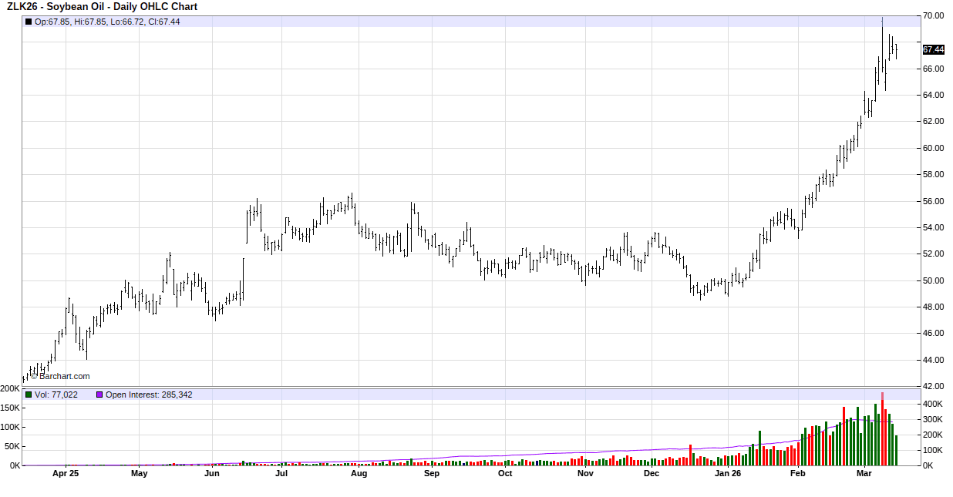Click the Jul label on the time axis
The height and width of the screenshot is (497, 953).
point(281,474)
